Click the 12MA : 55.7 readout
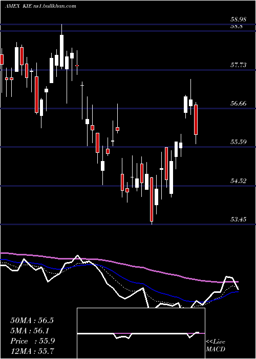The width and height of the screenshot is (256, 359). coord(32,351)
